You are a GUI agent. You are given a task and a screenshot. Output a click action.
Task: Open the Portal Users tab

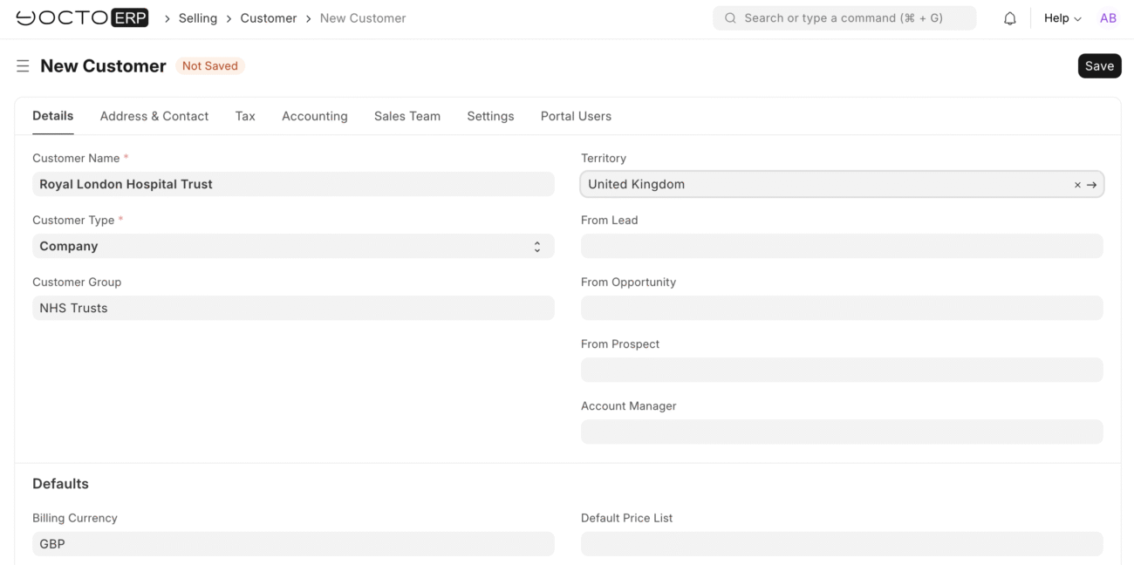point(576,116)
